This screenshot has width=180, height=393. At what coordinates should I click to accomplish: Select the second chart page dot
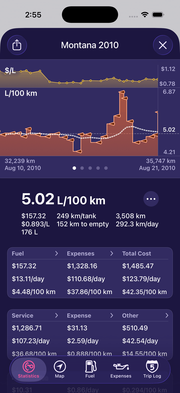[82, 168]
